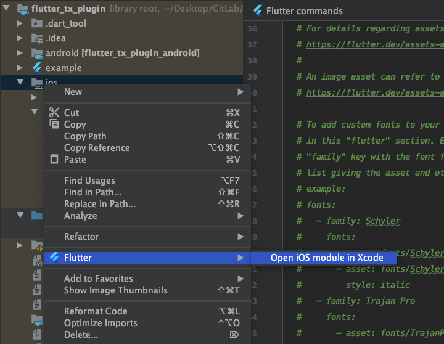The image size is (444, 344).
Task: Open the Refactor menu entry
Action: point(147,237)
